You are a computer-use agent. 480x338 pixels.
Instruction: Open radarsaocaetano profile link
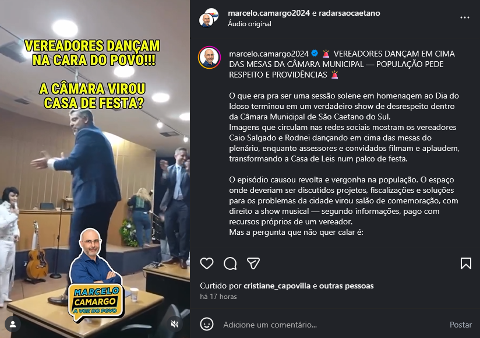[x=350, y=13]
